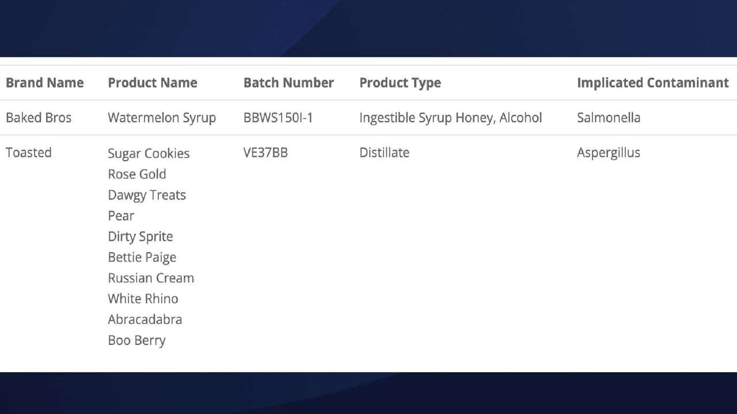Viewport: 737px width, 414px height.
Task: Click the Implicated Contaminant column header
Action: point(652,82)
